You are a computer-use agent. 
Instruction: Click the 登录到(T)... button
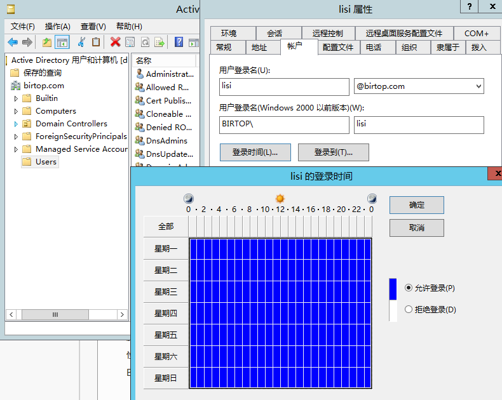click(333, 152)
